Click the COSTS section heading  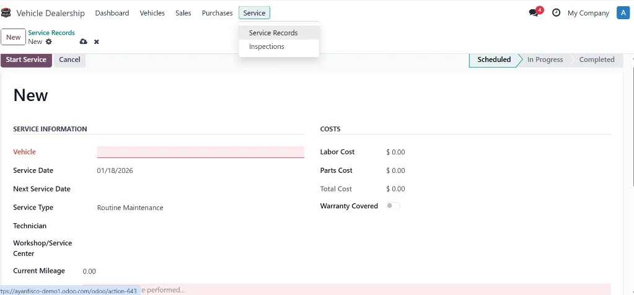[330, 130]
